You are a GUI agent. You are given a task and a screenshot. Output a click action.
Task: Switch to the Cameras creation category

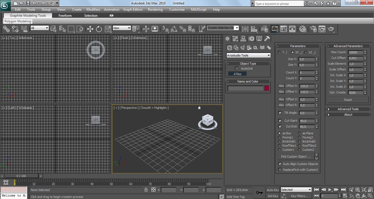coord(249,47)
